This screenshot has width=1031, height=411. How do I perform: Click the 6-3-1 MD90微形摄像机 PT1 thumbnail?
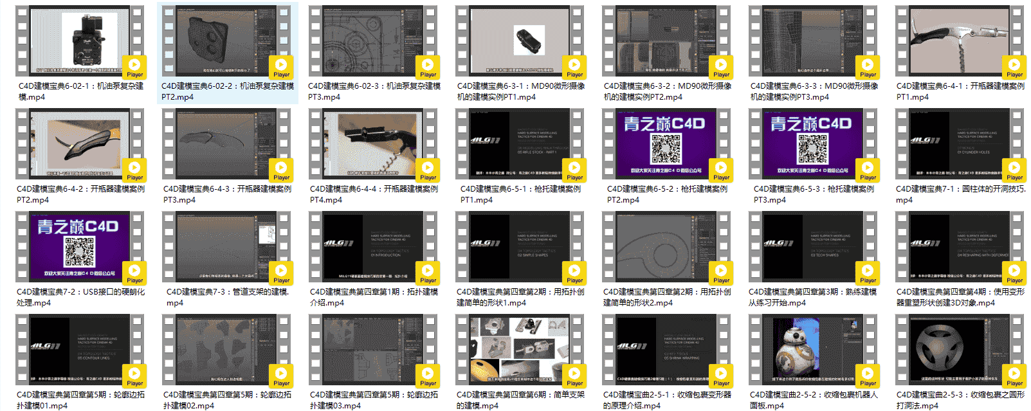(521, 41)
